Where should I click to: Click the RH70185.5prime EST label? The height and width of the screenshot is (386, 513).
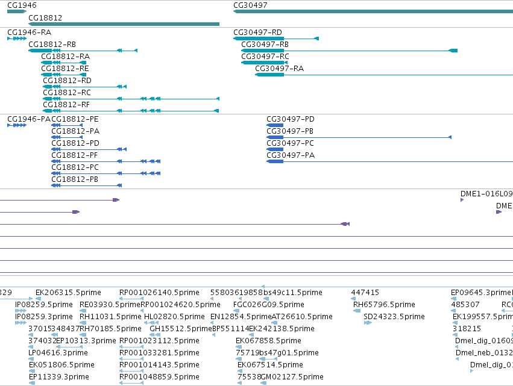click(110, 329)
